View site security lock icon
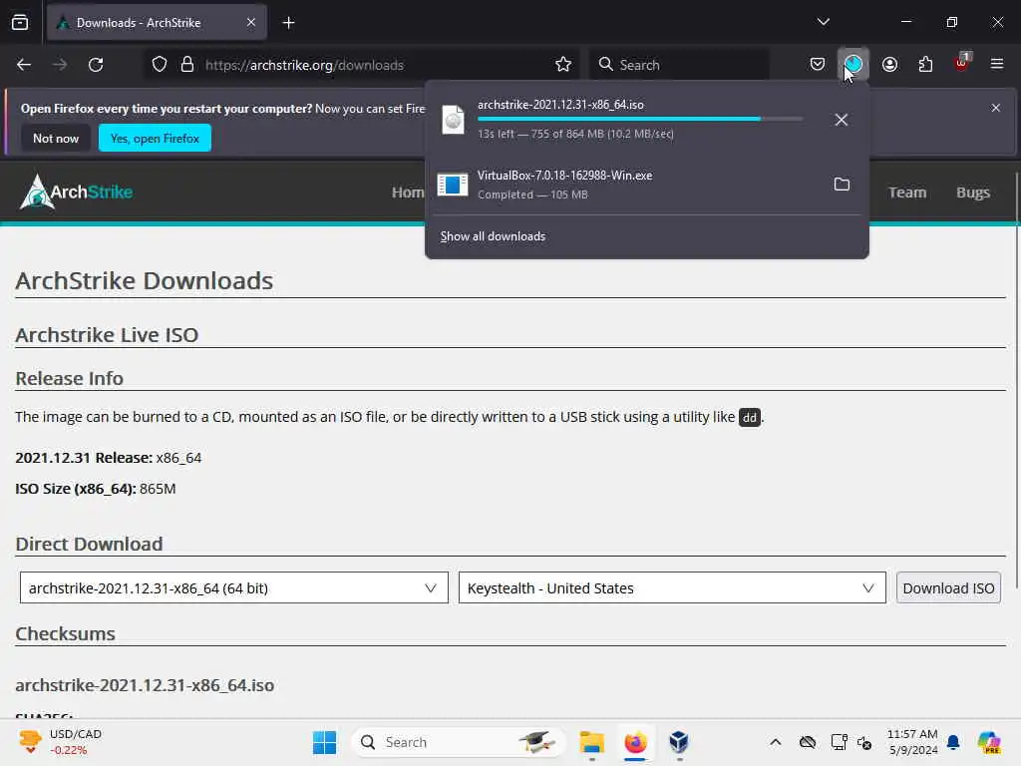 (x=187, y=65)
